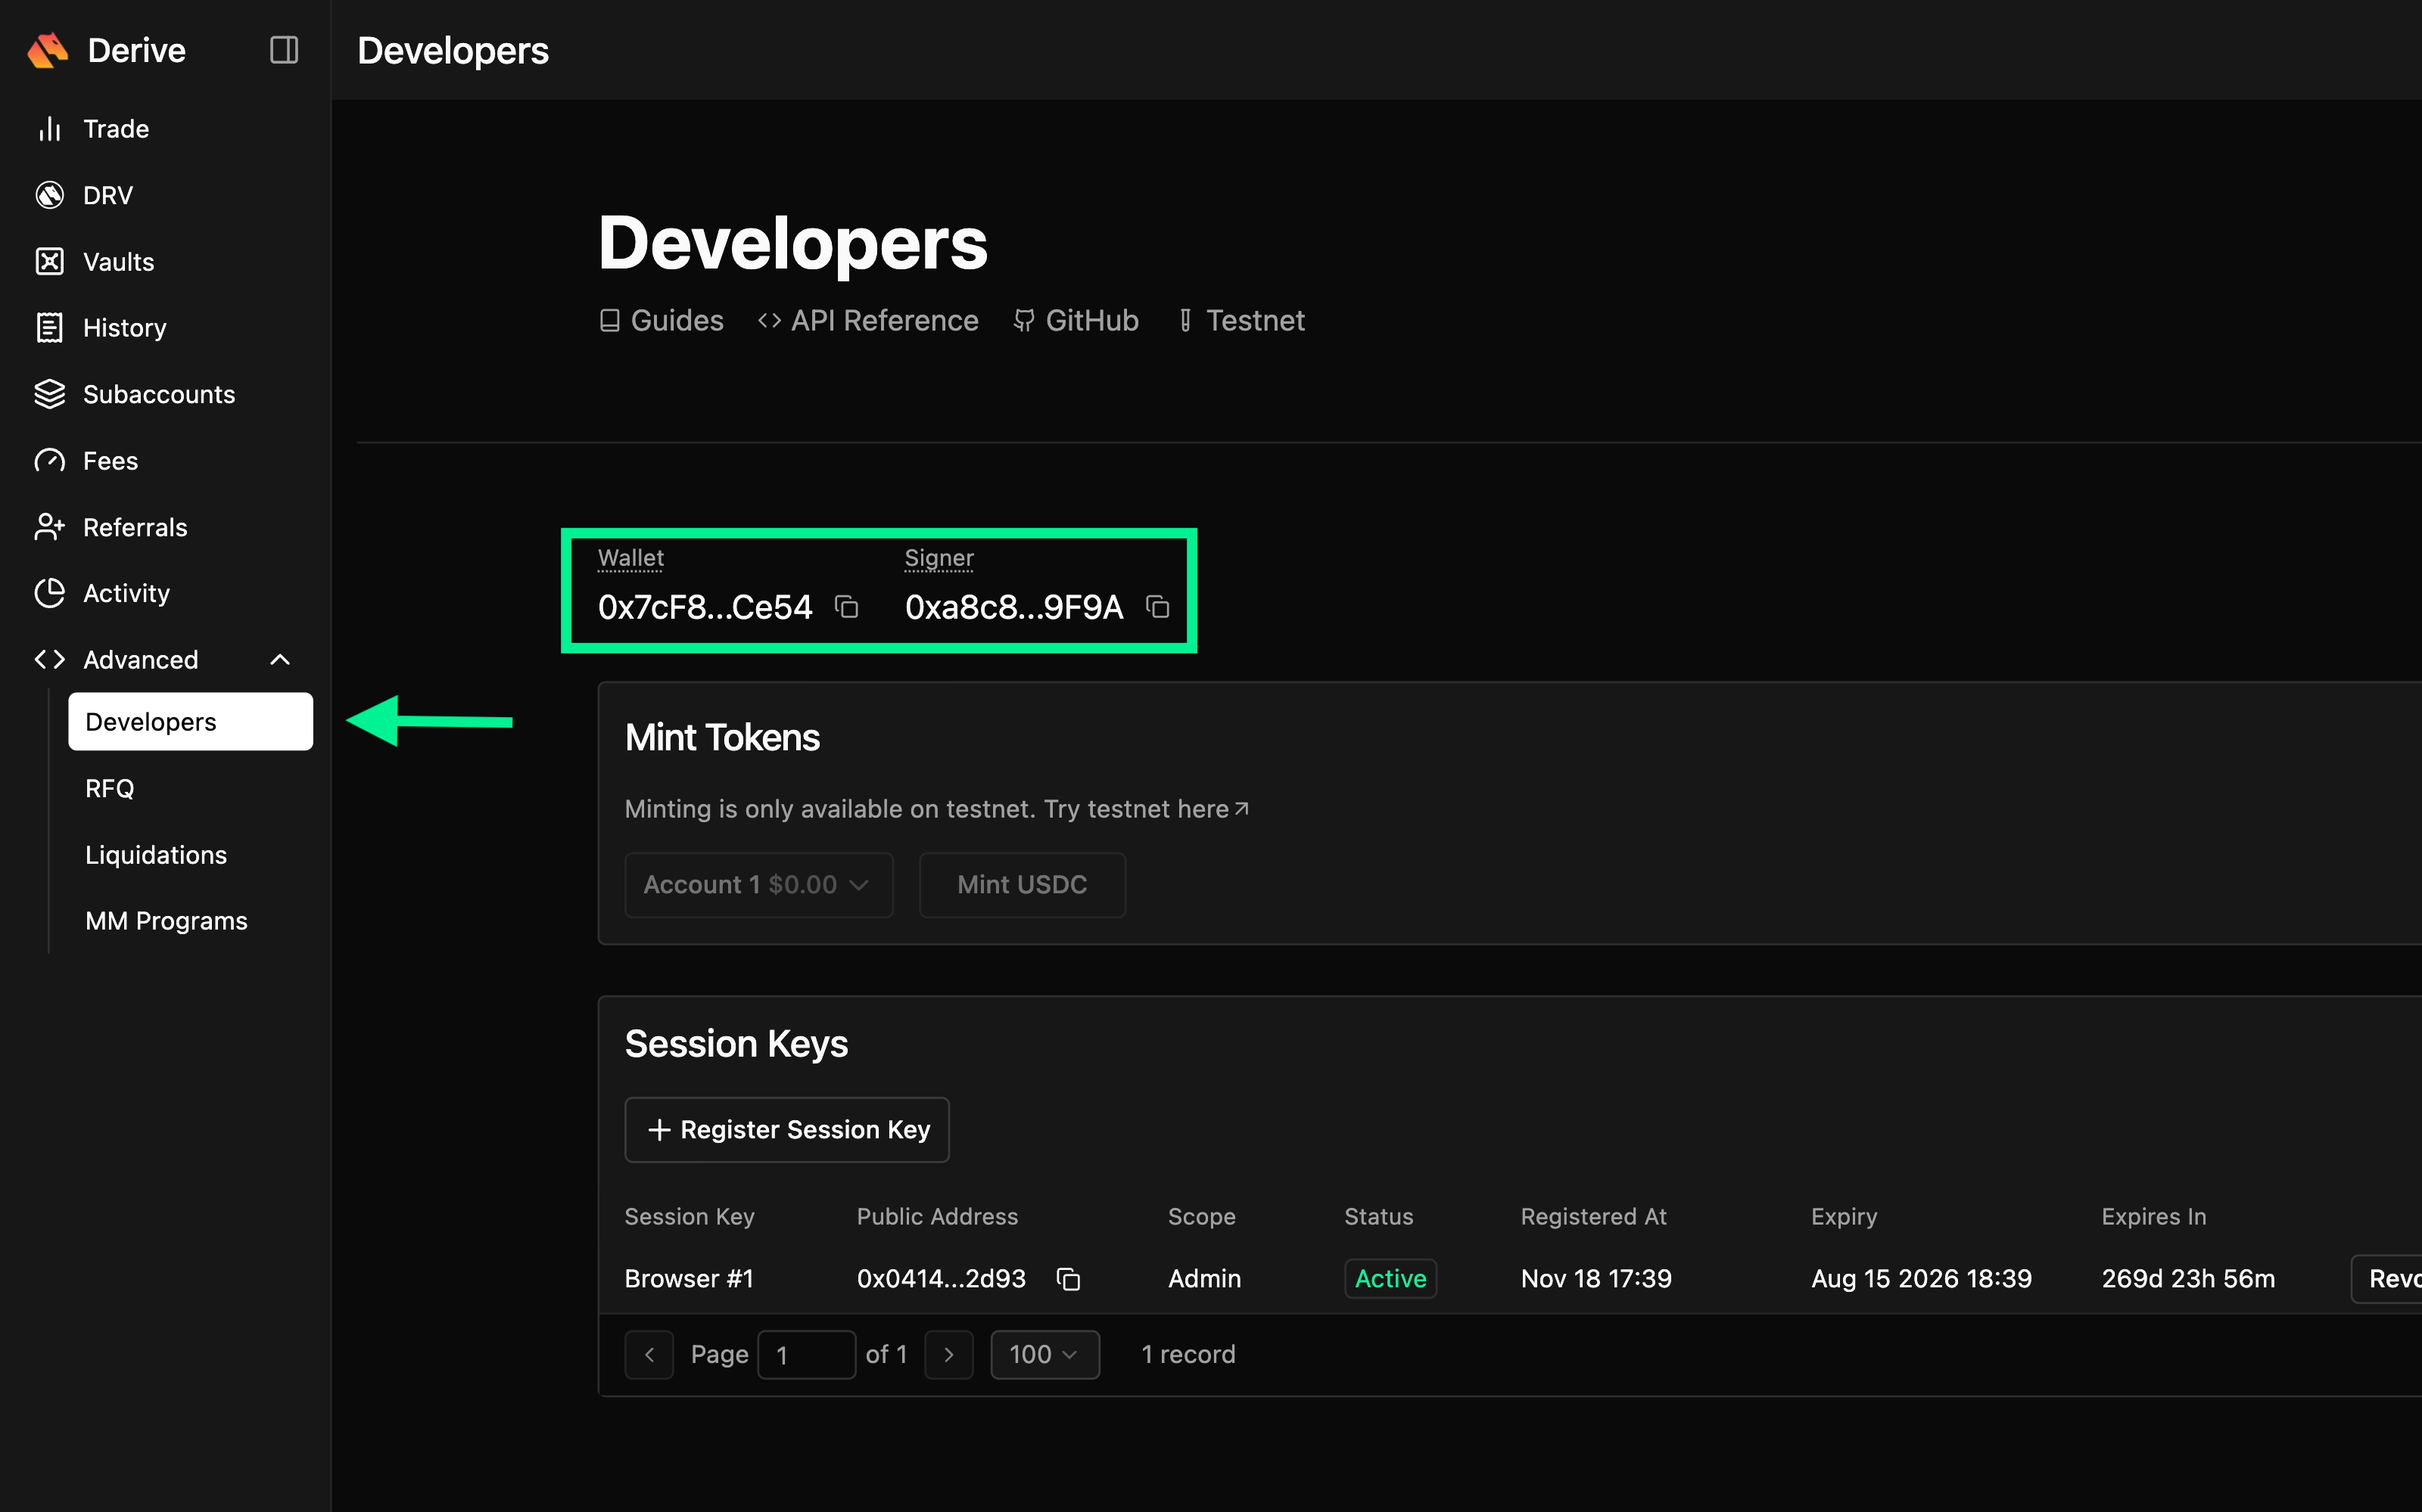Copy the Wallet address

[x=846, y=607]
